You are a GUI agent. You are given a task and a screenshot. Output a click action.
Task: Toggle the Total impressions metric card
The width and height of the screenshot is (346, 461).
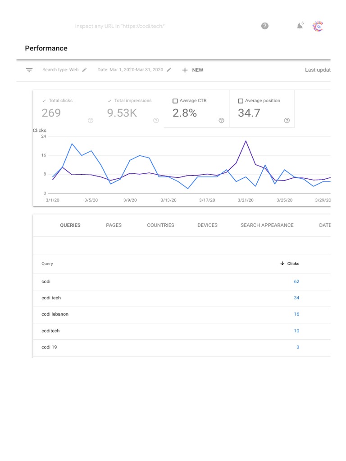pyautogui.click(x=131, y=108)
